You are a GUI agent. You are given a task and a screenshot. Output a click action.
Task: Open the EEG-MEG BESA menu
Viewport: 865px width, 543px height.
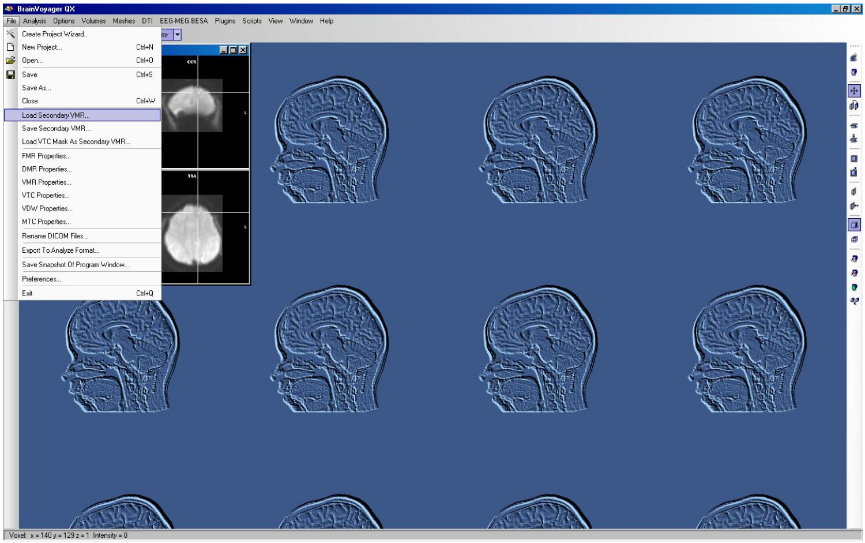click(184, 21)
